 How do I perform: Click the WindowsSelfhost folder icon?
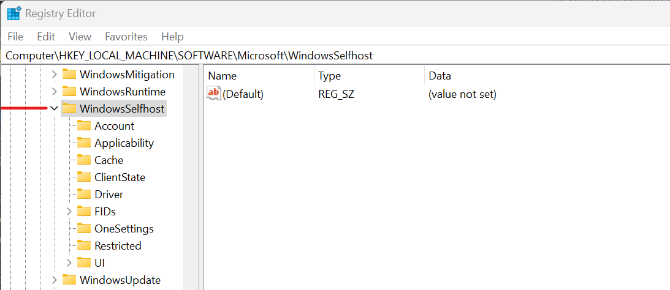[x=69, y=108]
